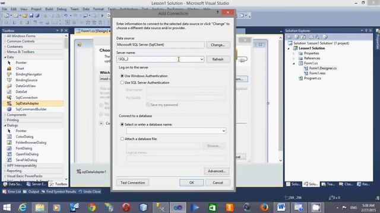Select the DataSet toolbox item
Viewport: 380px width, 213px height.
[x=21, y=92]
